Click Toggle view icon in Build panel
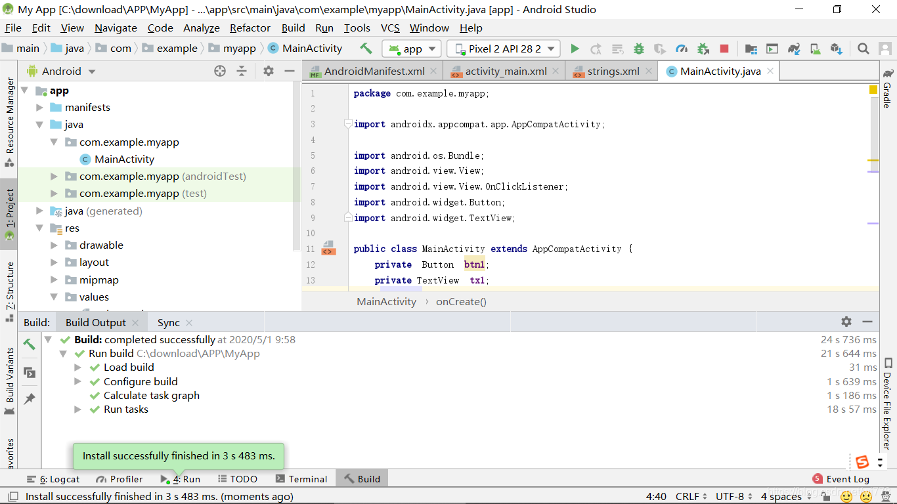Viewport: 897px width, 504px height. [30, 372]
